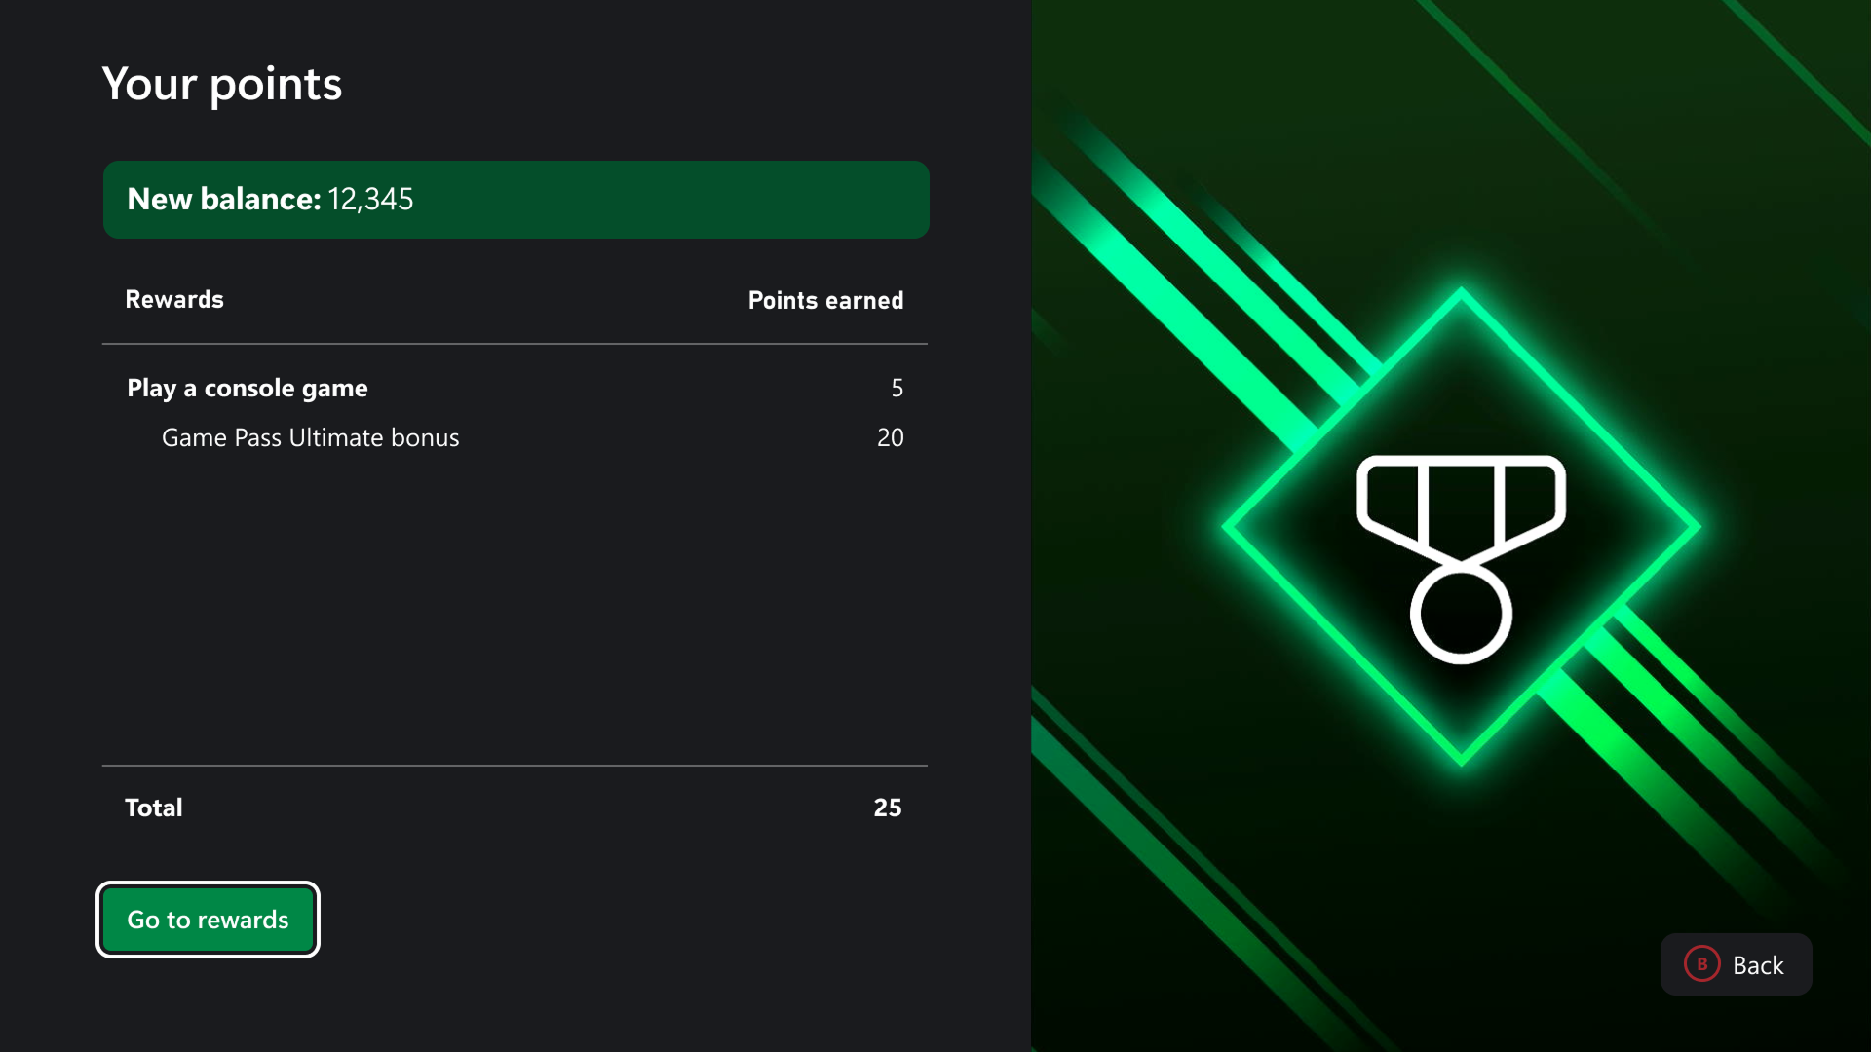Click the white medal icon
Image resolution: width=1871 pixels, height=1052 pixels.
click(x=1461, y=557)
